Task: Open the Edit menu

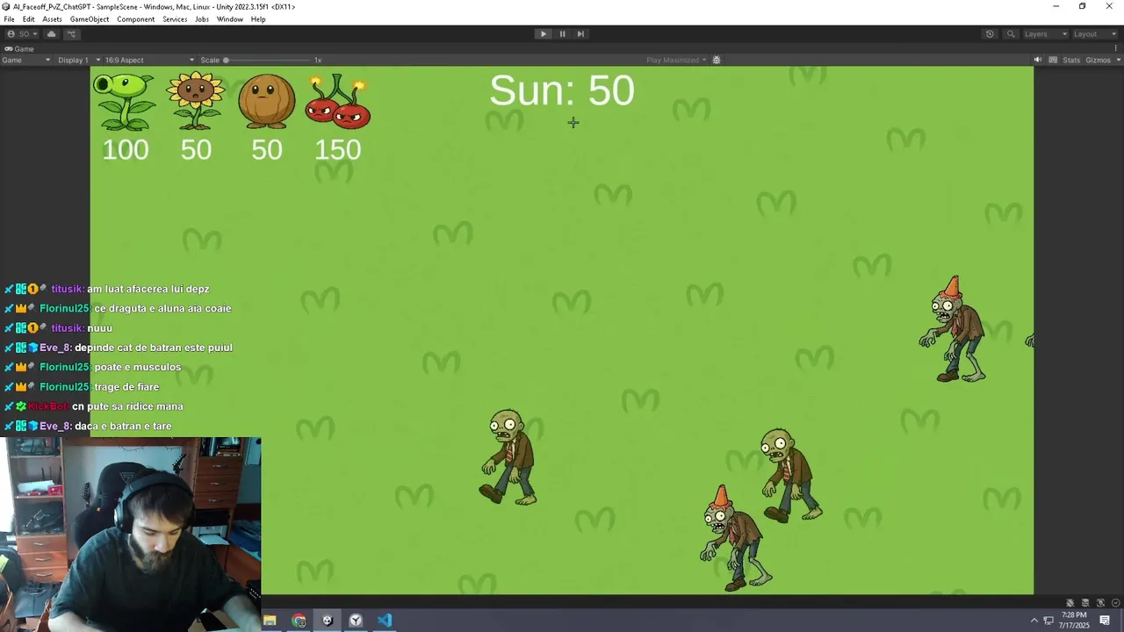Action: (x=29, y=19)
